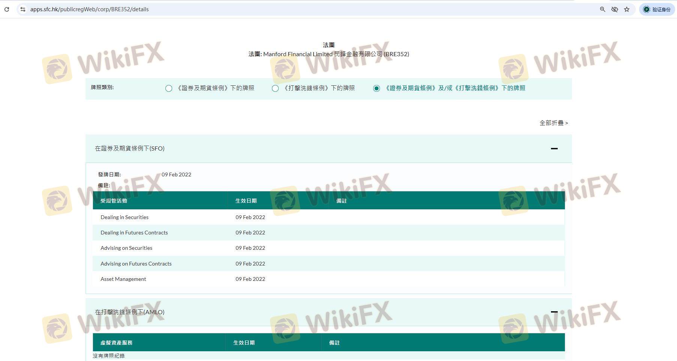Click the crossed-out eye tracking icon
This screenshot has width=677, height=361.
pyautogui.click(x=614, y=9)
